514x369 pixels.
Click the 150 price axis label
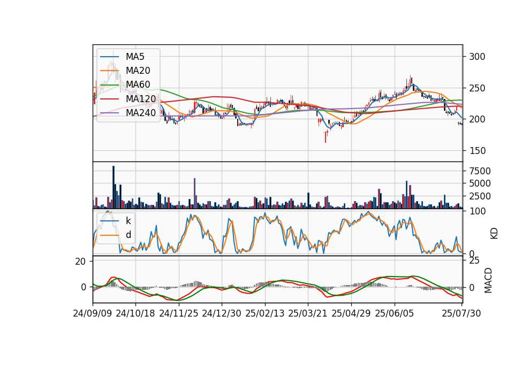tap(477, 151)
